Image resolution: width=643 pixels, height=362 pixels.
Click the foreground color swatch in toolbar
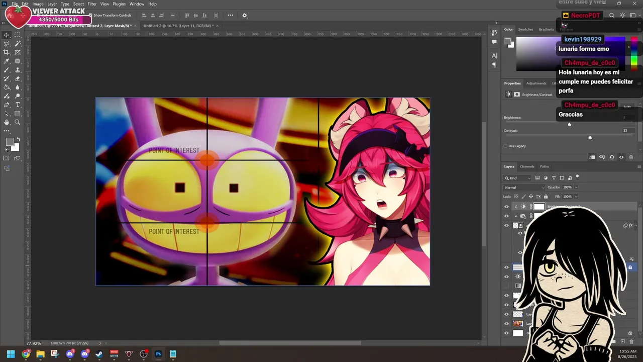[10, 142]
